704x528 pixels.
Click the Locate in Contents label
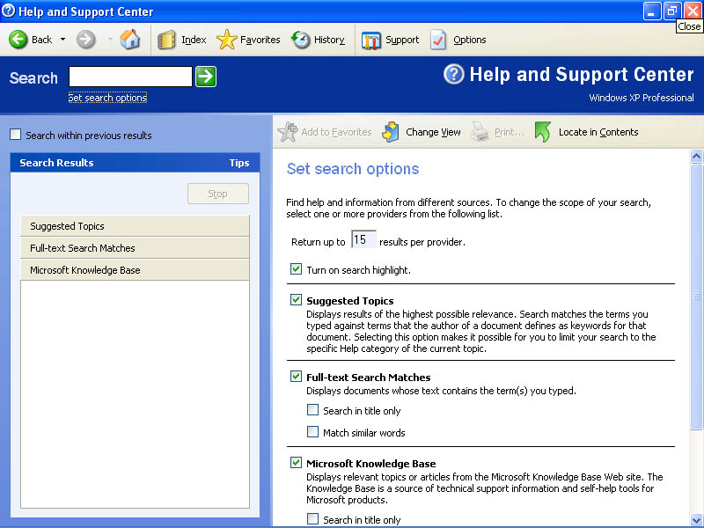coord(598,132)
